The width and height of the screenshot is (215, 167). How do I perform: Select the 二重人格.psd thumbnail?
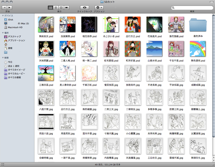[68, 49]
